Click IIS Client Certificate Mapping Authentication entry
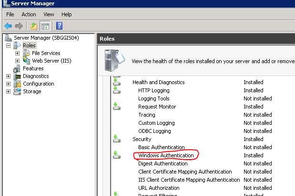This screenshot has width=295, height=196. [189, 180]
